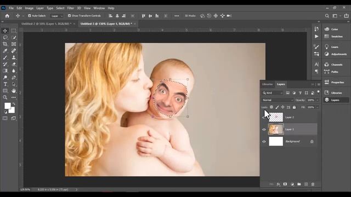
Task: Select the Move tool
Action: (5, 31)
